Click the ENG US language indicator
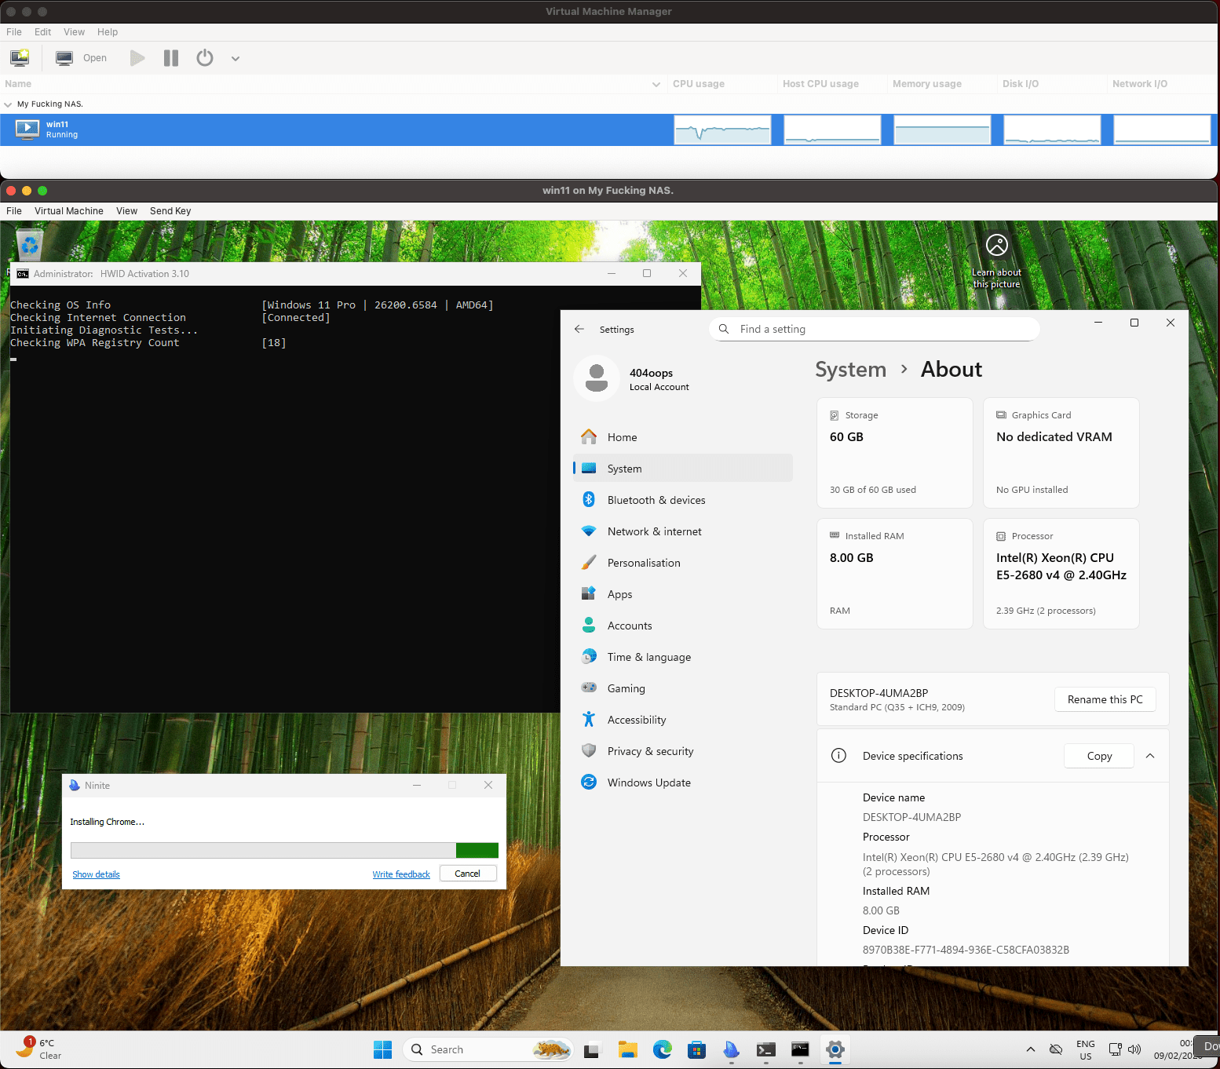 click(x=1086, y=1049)
